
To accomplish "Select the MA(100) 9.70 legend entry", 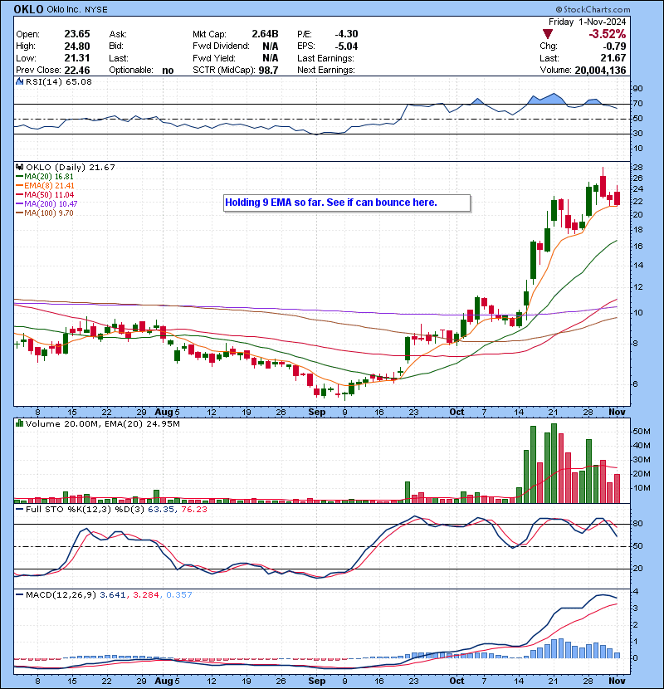I will click(45, 213).
